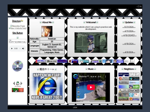Image resolution: width=150 pixels, height=112 pixels.
Task: Go to next webring site arrow
Action: click(x=21, y=83)
